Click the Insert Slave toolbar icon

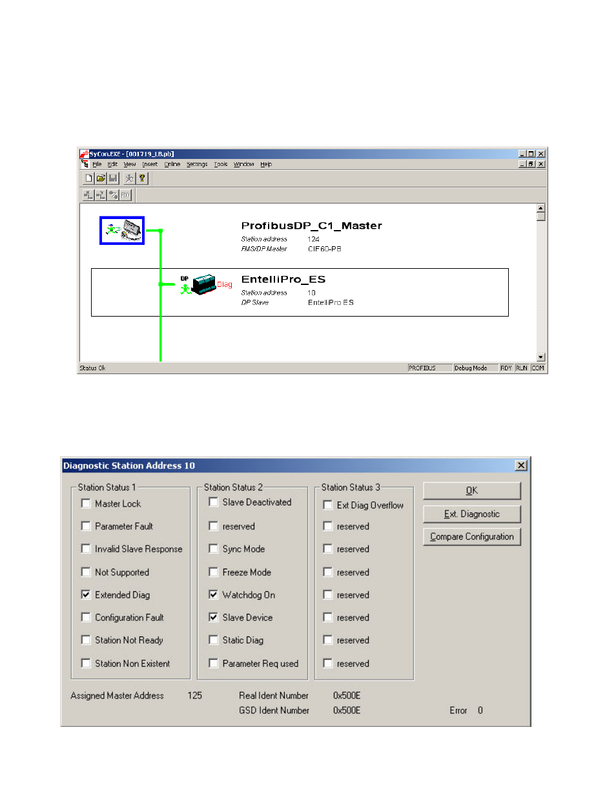click(x=101, y=195)
